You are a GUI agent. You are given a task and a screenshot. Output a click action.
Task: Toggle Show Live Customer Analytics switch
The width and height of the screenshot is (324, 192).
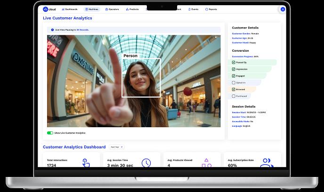click(x=50, y=133)
